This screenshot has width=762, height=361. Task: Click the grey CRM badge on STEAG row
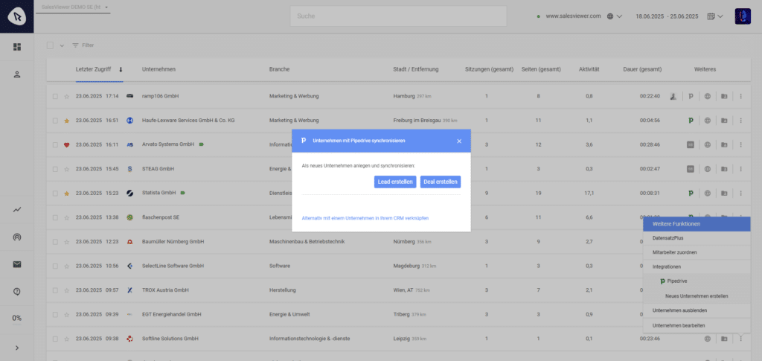[x=690, y=169]
